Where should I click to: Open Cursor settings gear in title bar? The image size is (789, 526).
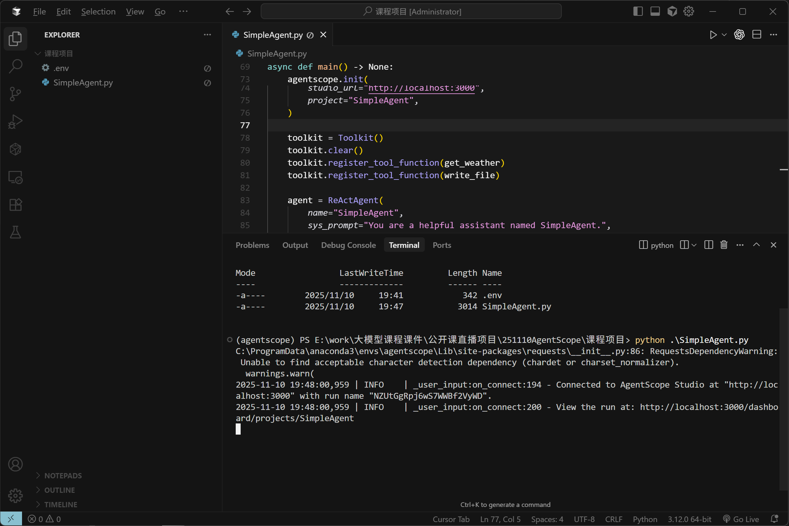689,12
